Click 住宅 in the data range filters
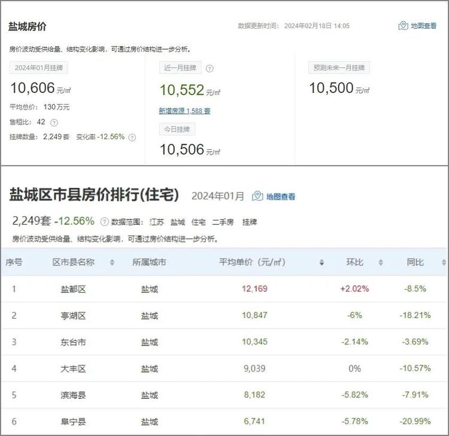 [x=198, y=222]
